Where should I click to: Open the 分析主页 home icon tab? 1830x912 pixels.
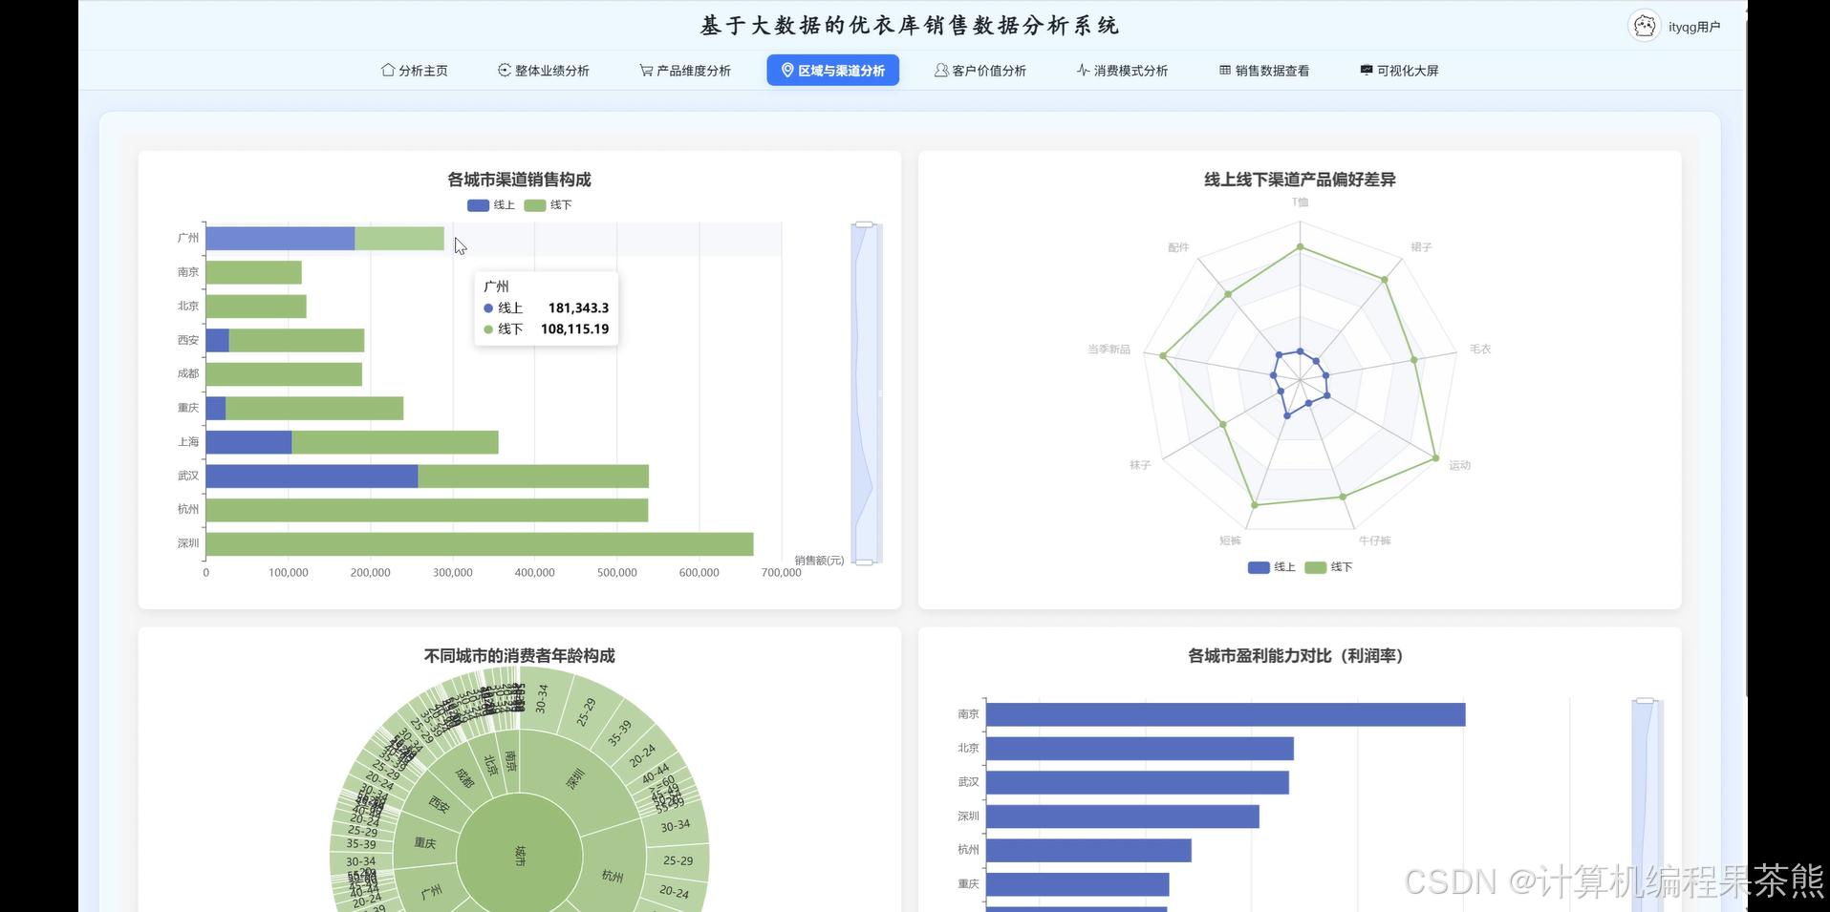415,71
